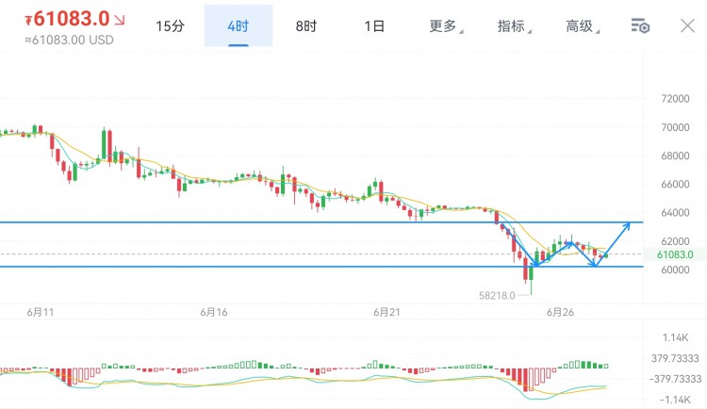Switch to the 8时 timeframe tab

click(306, 26)
